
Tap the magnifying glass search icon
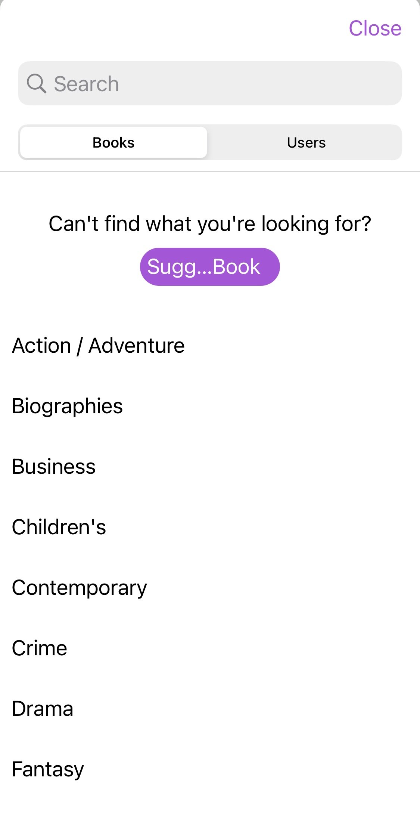(36, 83)
